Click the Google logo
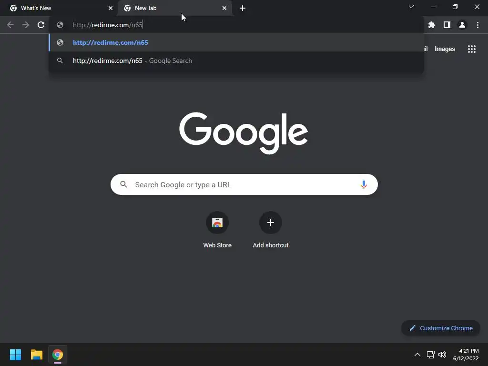This screenshot has width=488, height=366. tap(244, 133)
